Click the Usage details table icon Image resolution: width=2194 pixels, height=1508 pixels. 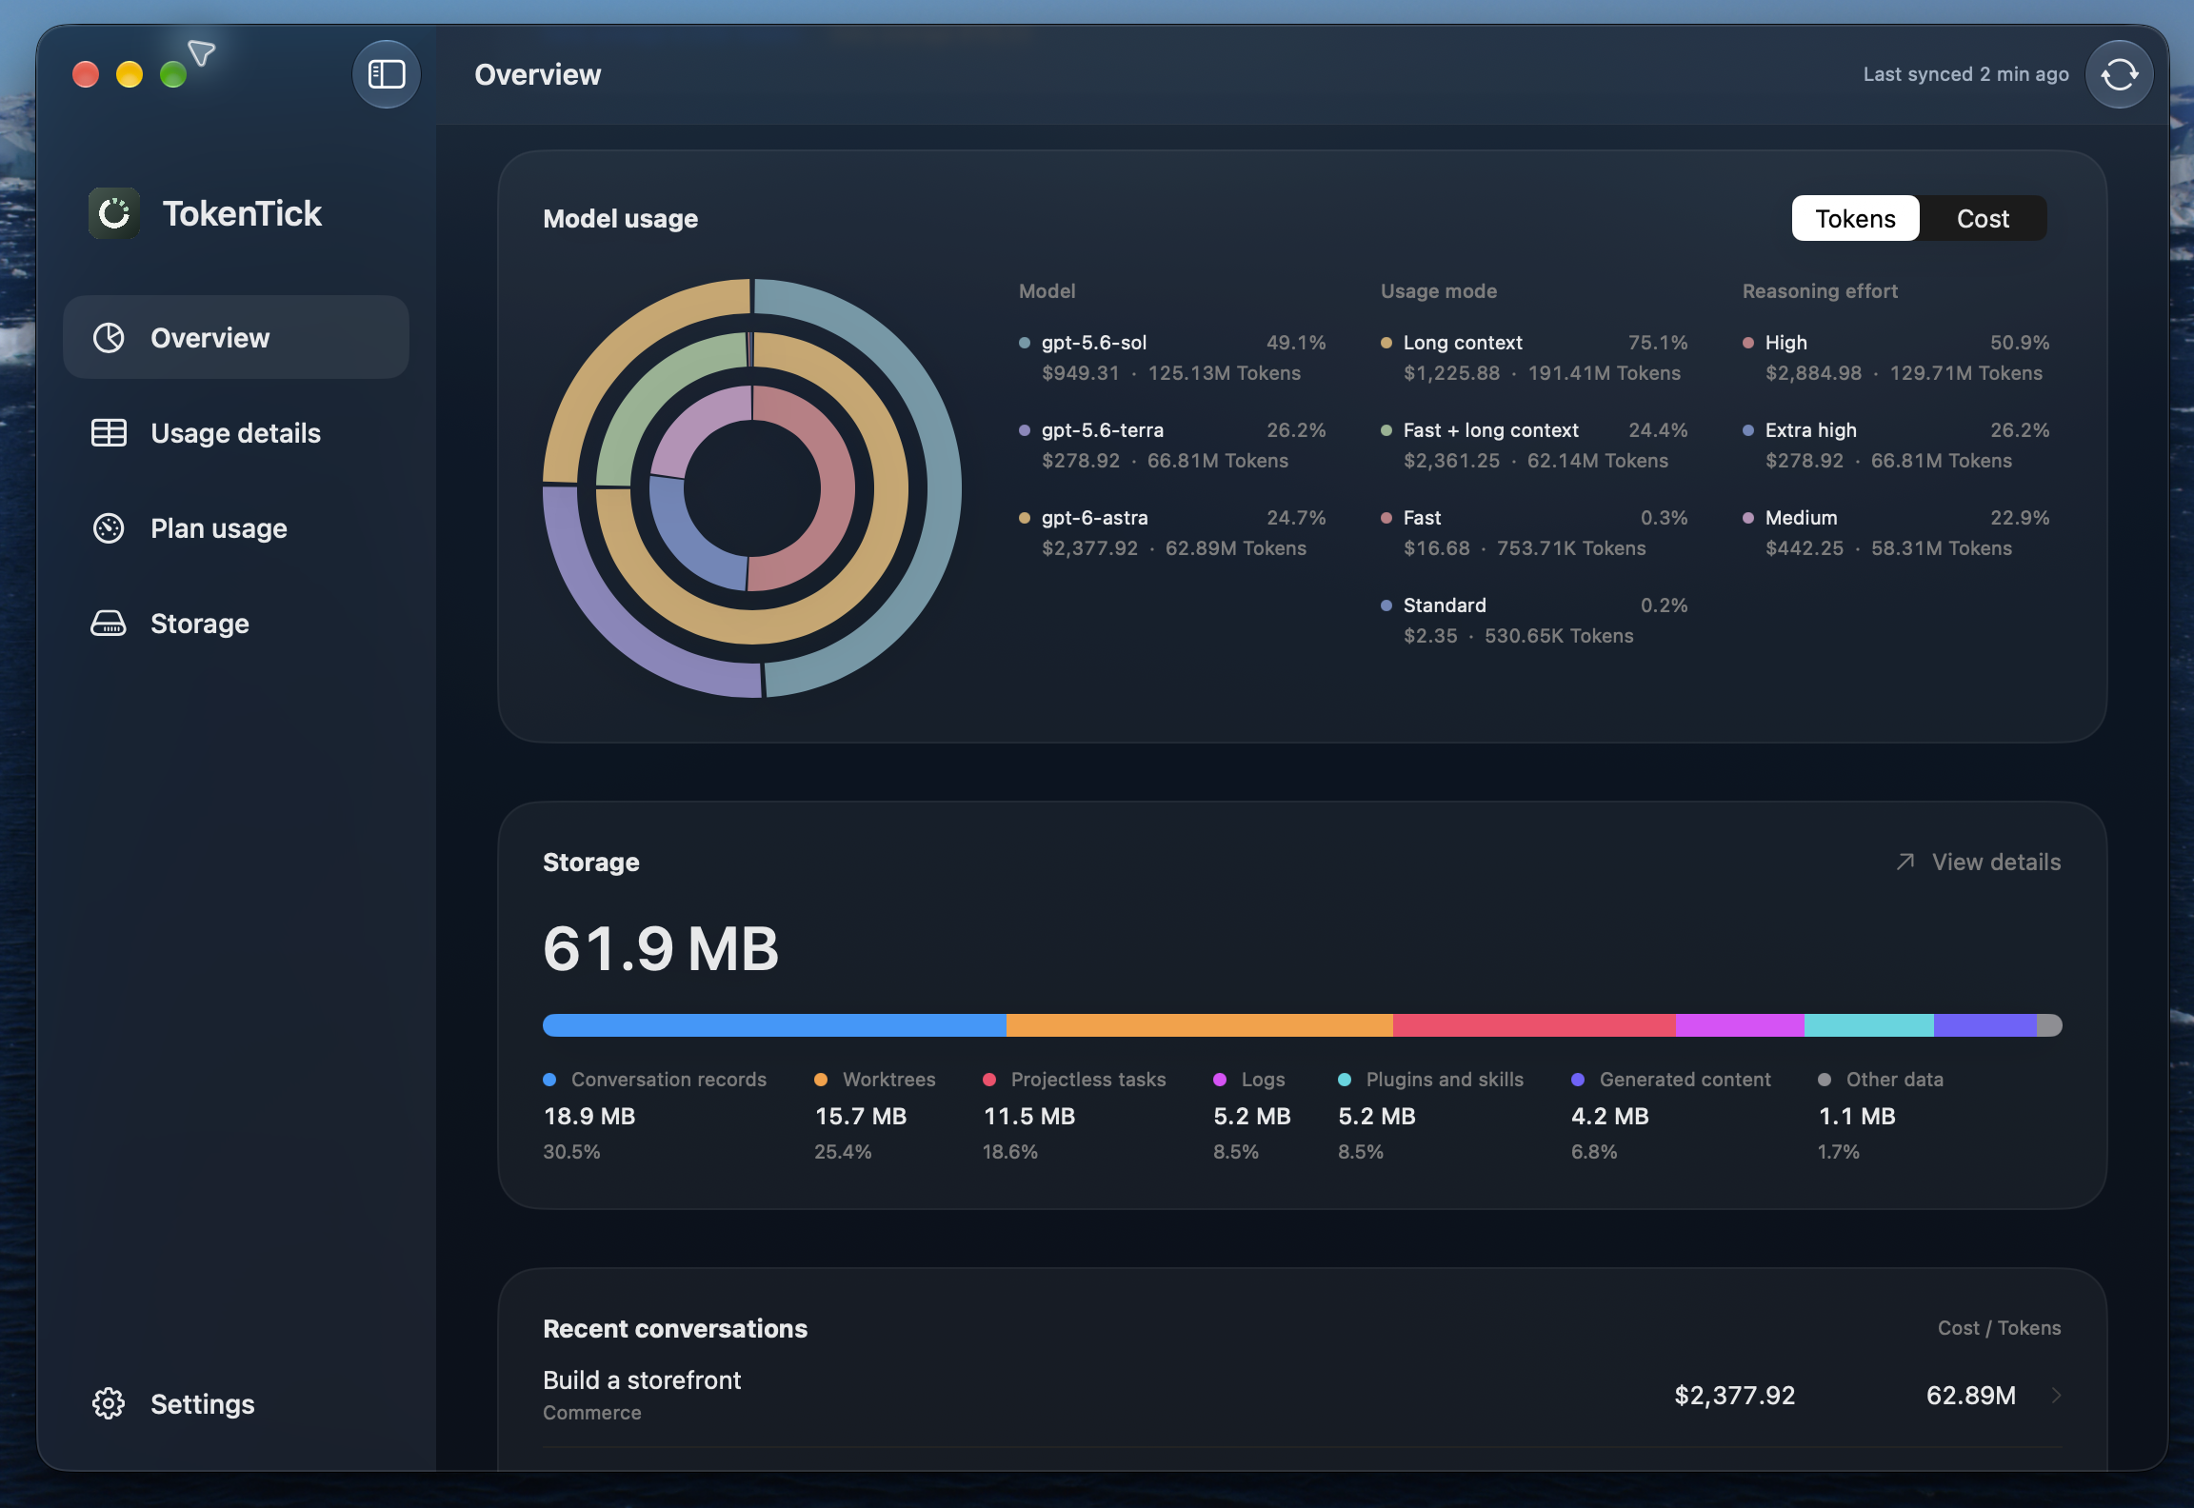coord(109,433)
